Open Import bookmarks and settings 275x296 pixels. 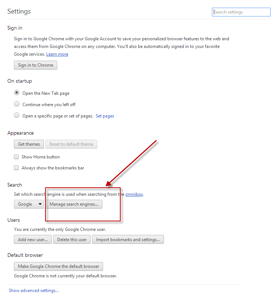tap(128, 240)
